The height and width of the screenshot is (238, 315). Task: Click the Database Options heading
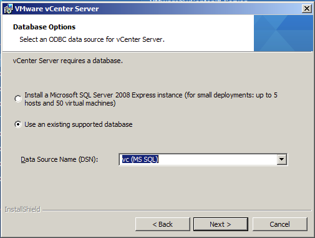(x=44, y=27)
